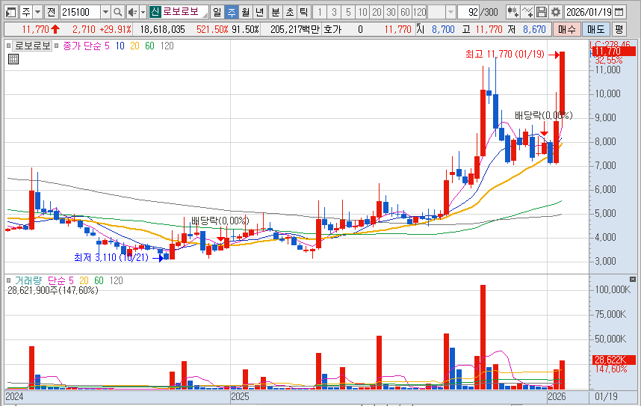Select weekly chart 주 tab
This screenshot has width=641, height=406.
pos(232,12)
